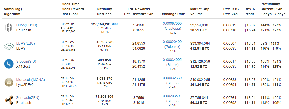This screenshot has width=289, height=109.
Task: Click the Hush coin logo icon
Action: pyautogui.click(x=9, y=28)
